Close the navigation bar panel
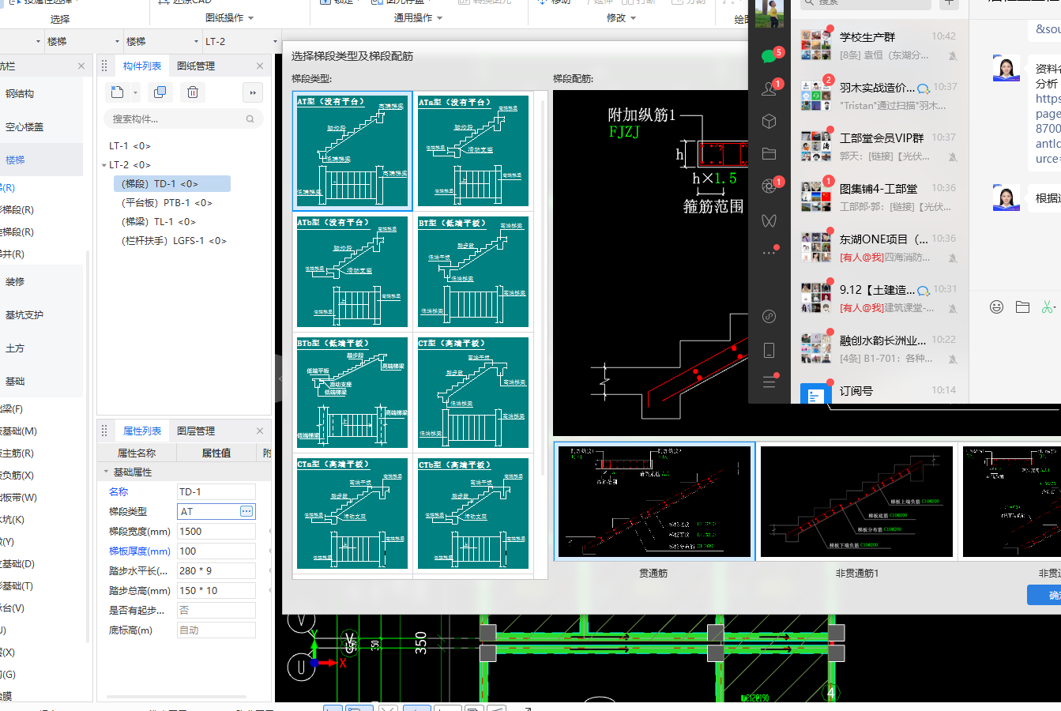This screenshot has height=711, width=1061. pyautogui.click(x=81, y=66)
